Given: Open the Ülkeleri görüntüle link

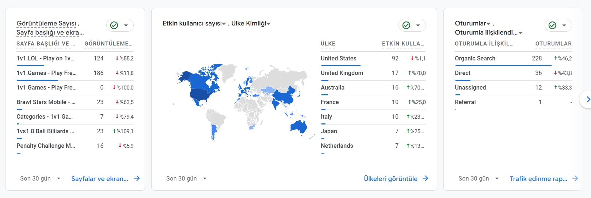Looking at the screenshot, I should [x=390, y=179].
